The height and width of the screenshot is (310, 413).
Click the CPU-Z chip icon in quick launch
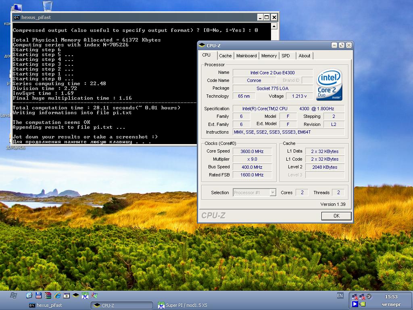(76, 295)
